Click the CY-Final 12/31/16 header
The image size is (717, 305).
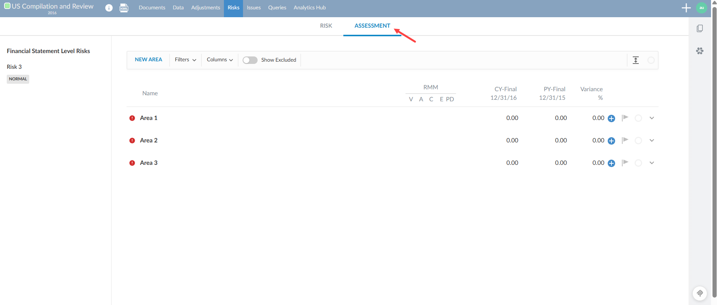(x=504, y=93)
